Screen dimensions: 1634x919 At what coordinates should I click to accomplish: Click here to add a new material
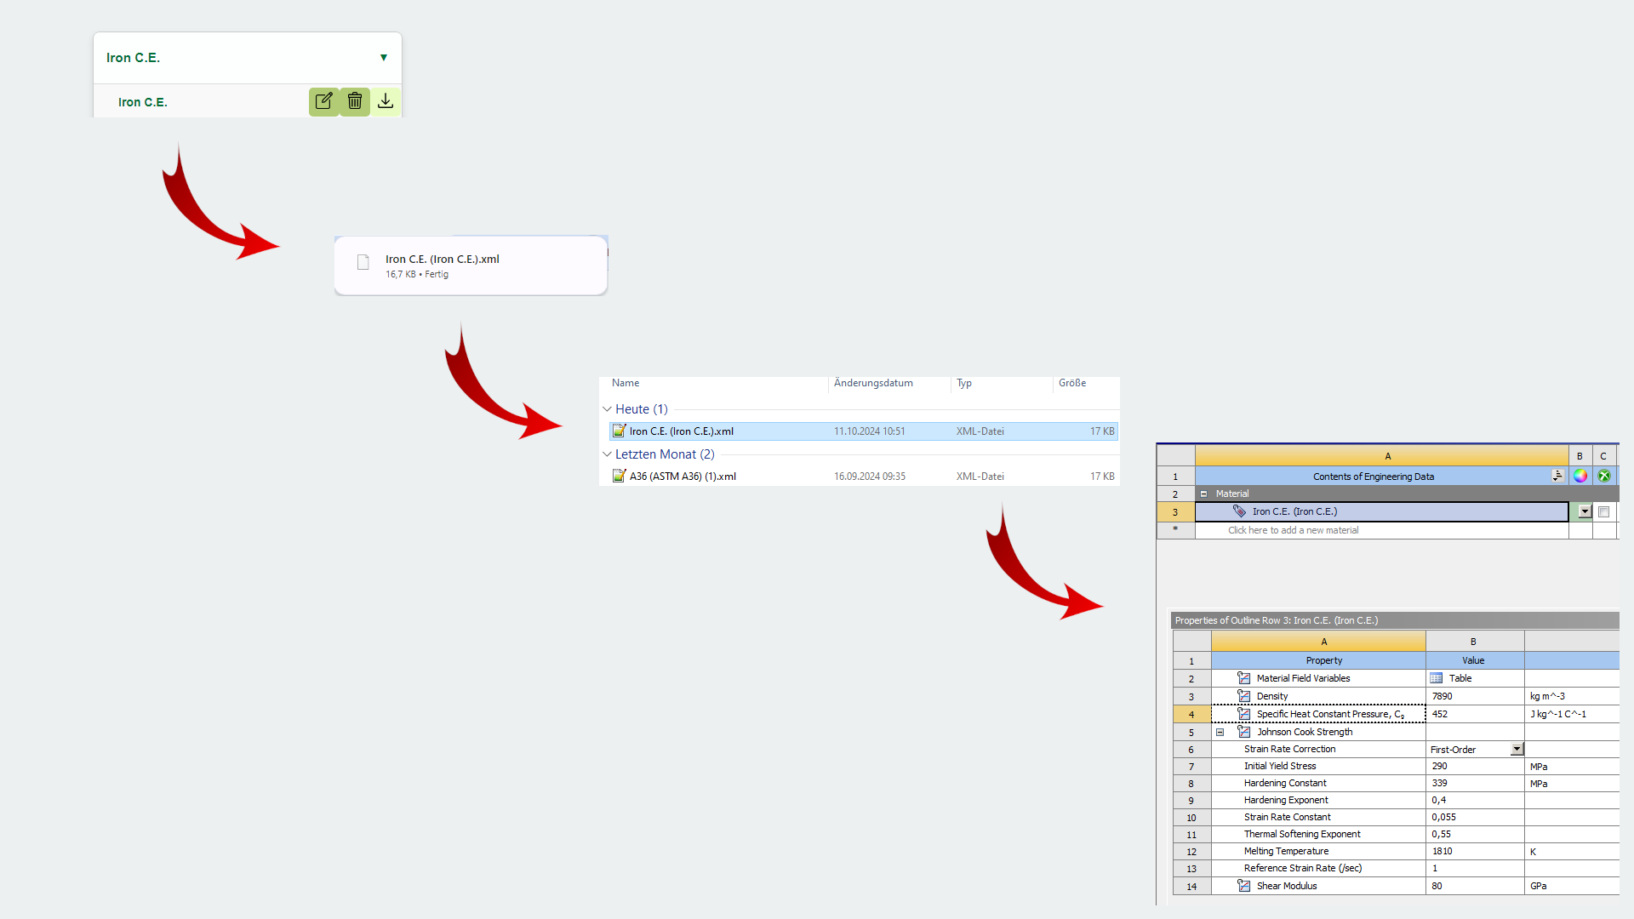1293,530
